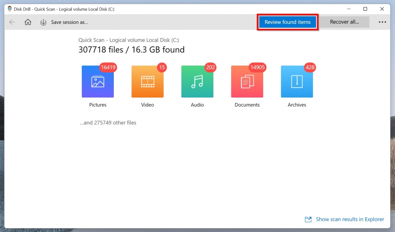The height and width of the screenshot is (232, 395).
Task: Go to the Home screen icon
Action: (28, 22)
